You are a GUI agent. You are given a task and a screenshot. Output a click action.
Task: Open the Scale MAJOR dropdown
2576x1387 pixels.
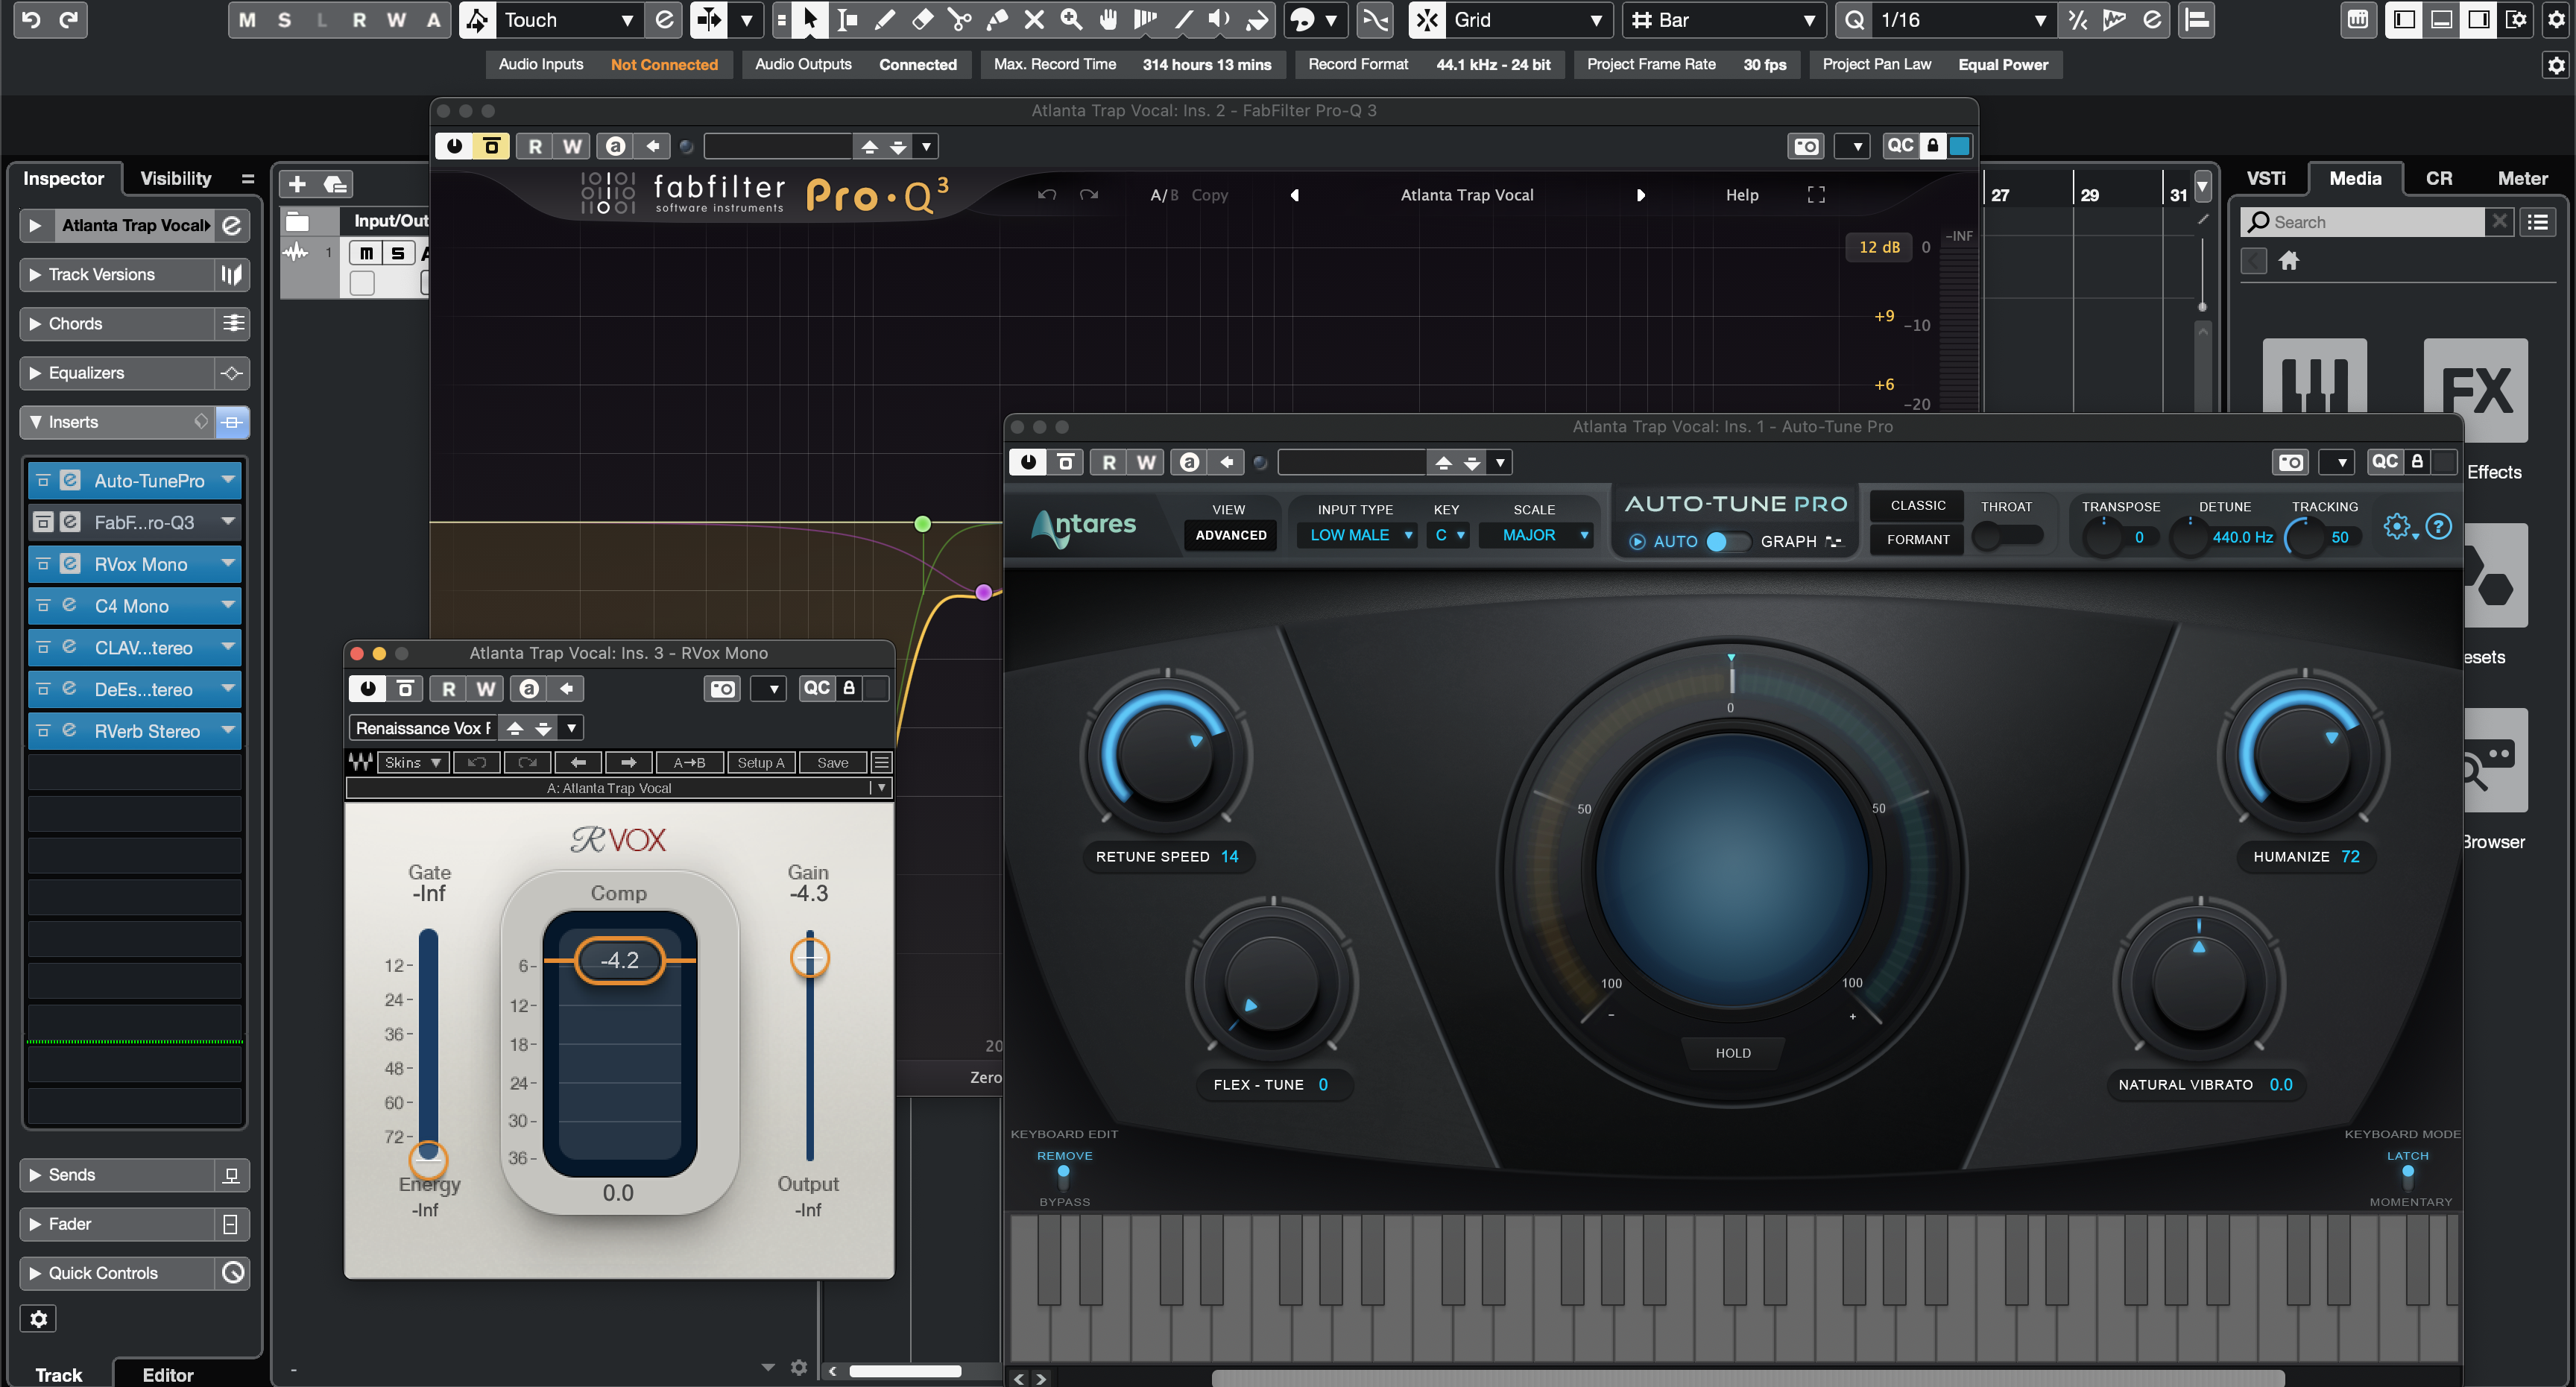click(1541, 535)
